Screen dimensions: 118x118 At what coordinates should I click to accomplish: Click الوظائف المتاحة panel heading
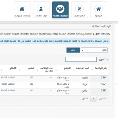(101, 26)
